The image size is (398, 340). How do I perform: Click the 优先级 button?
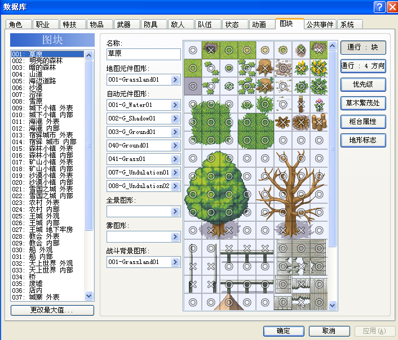click(x=363, y=84)
